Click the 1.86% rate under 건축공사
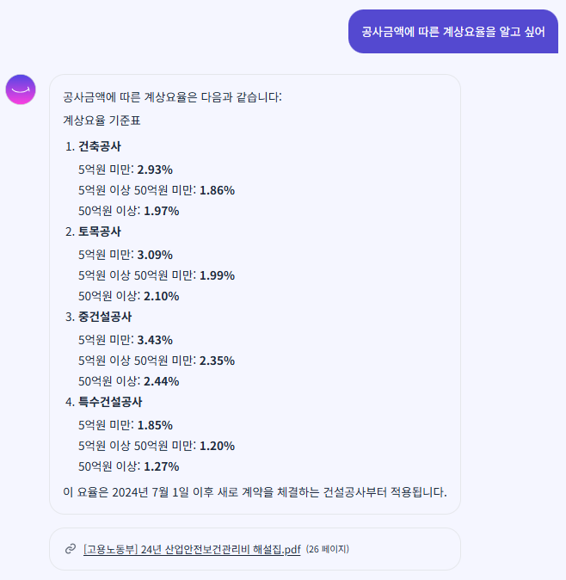Viewport: 566px width, 580px height. [x=217, y=189]
